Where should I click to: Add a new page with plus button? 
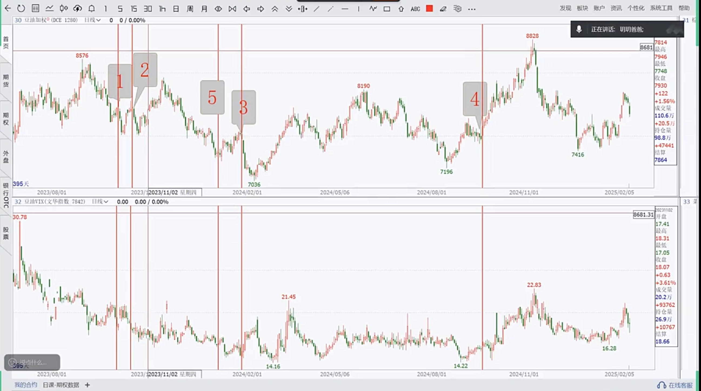pyautogui.click(x=87, y=385)
